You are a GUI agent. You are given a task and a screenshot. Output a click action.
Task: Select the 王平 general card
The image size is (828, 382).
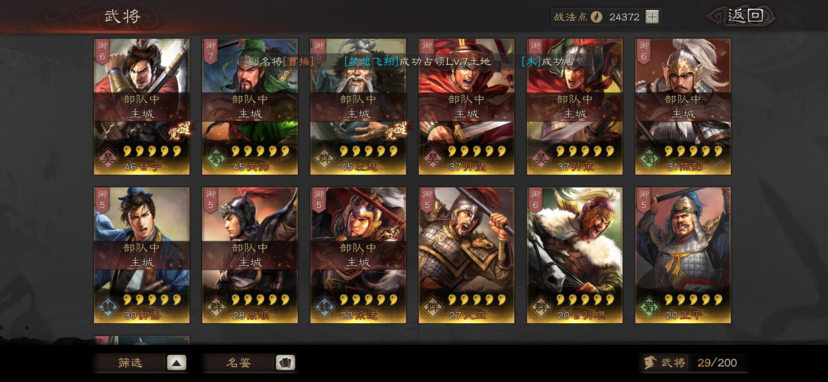click(x=683, y=255)
